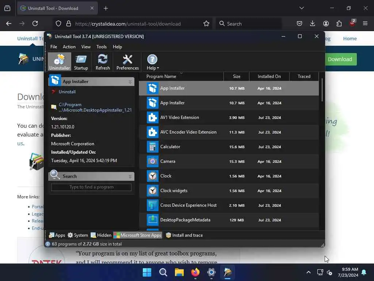374x281 pixels.
Task: Click the Refresh toolbar icon
Action: pos(103,62)
